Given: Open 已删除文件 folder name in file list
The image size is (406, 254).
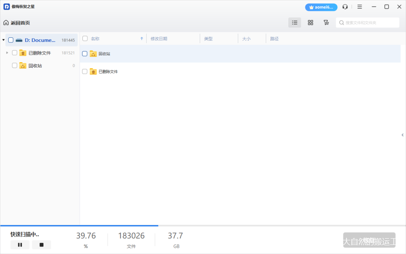Looking at the screenshot, I should coord(108,72).
